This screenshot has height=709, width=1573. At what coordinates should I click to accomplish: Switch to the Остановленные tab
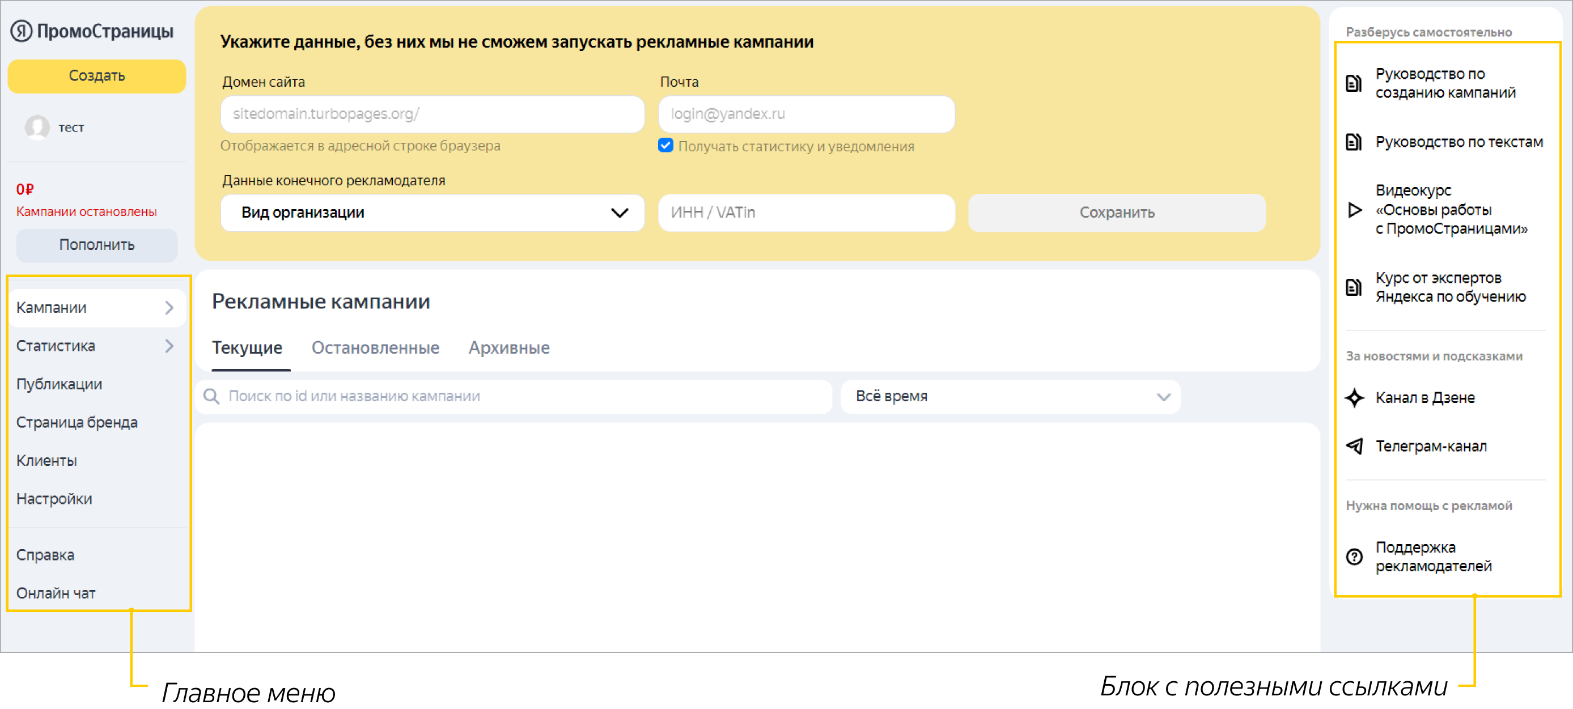[x=376, y=347]
